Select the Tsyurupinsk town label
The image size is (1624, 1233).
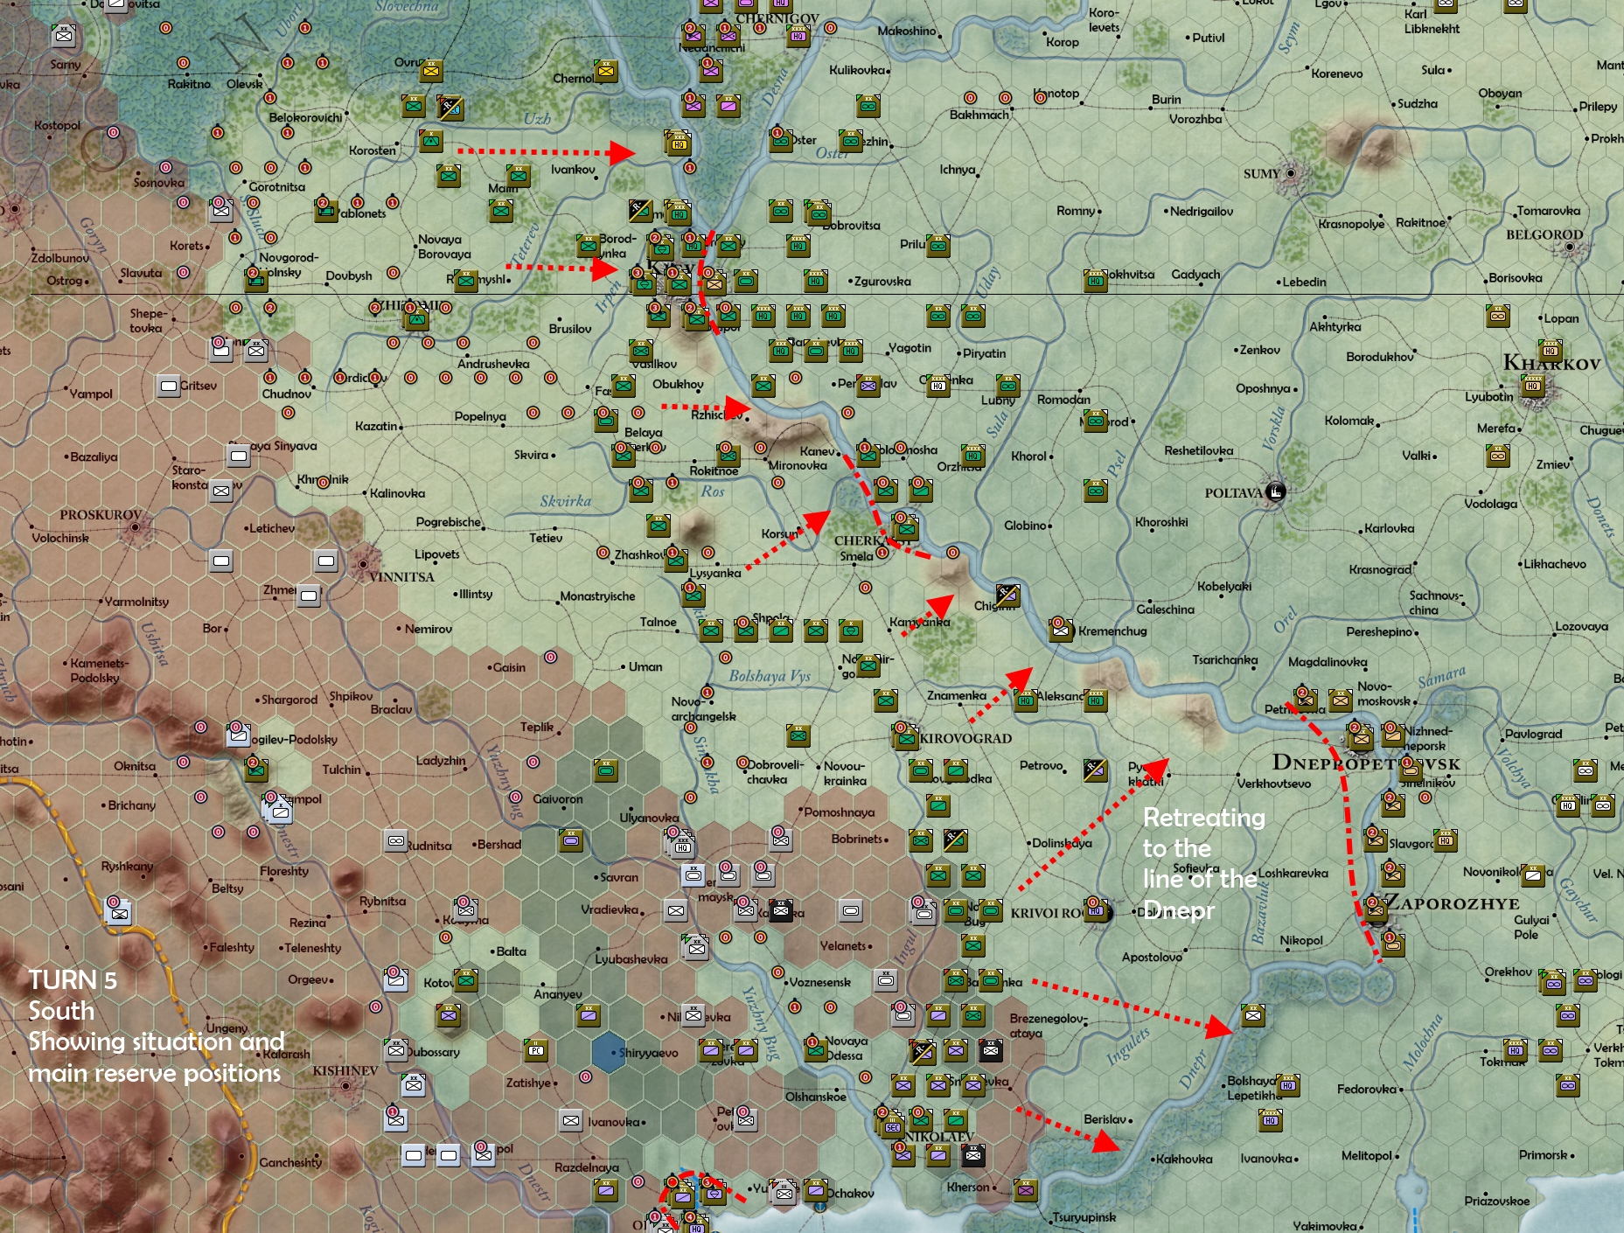(1084, 1217)
